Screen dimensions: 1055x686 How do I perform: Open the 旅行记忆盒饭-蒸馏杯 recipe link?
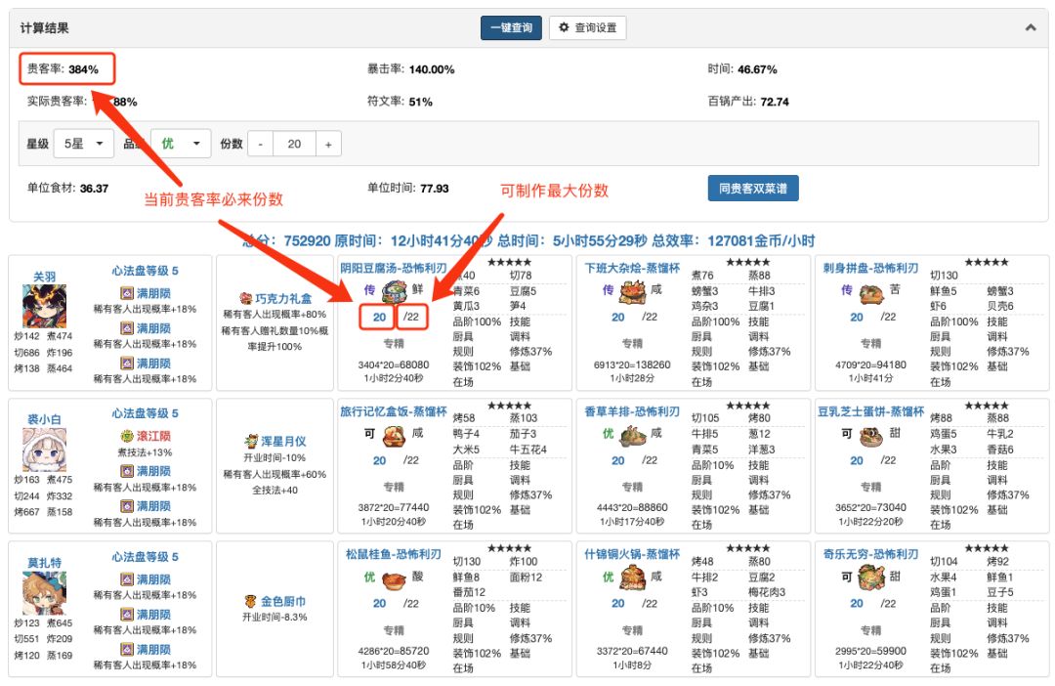tap(394, 411)
